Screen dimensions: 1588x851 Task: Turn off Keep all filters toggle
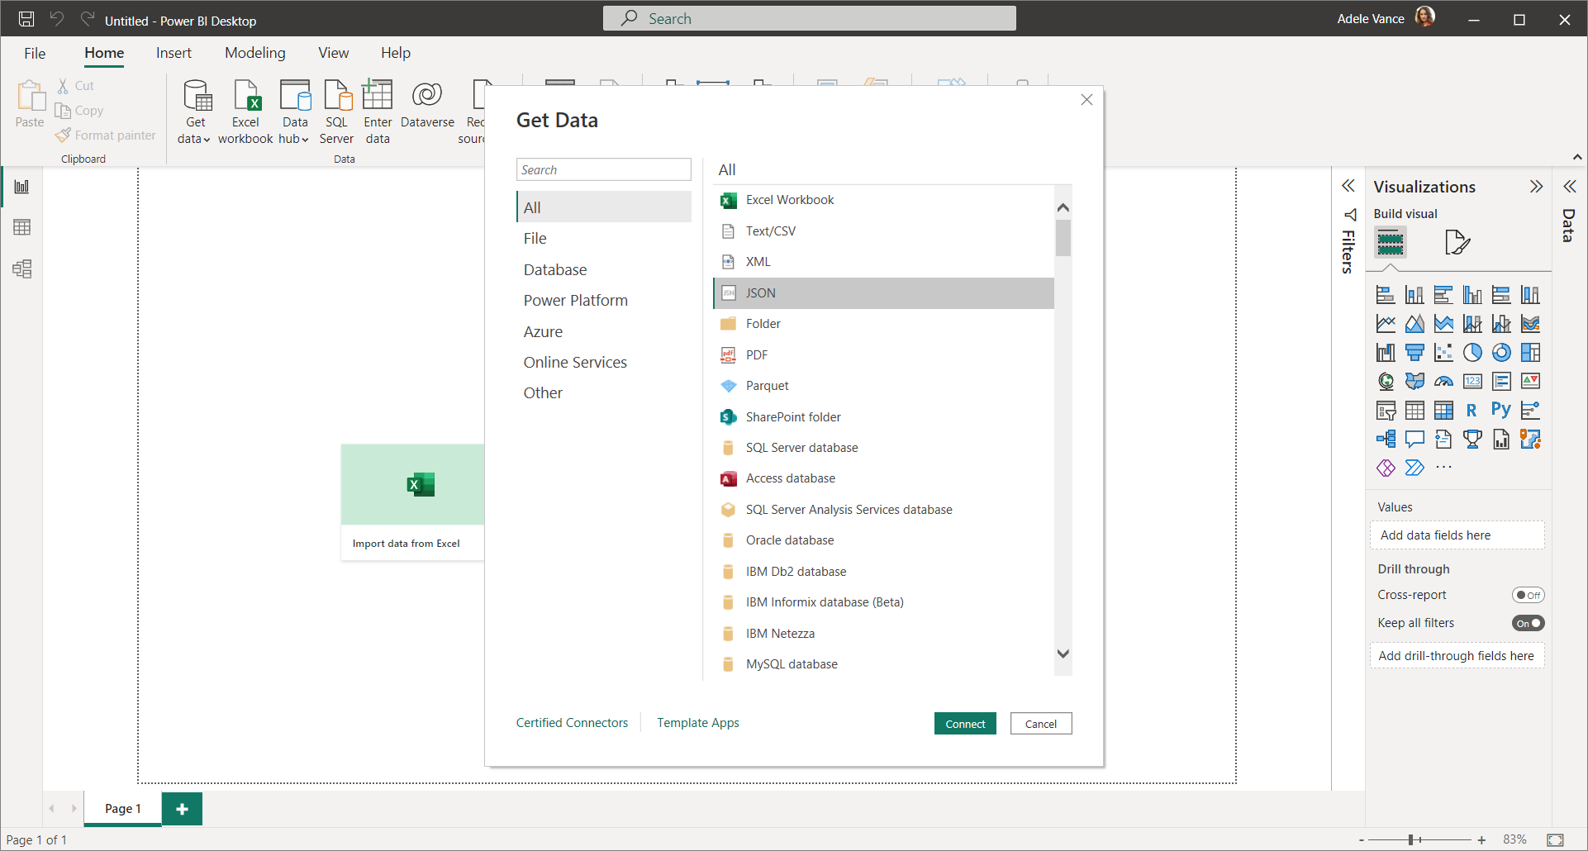1528,623
